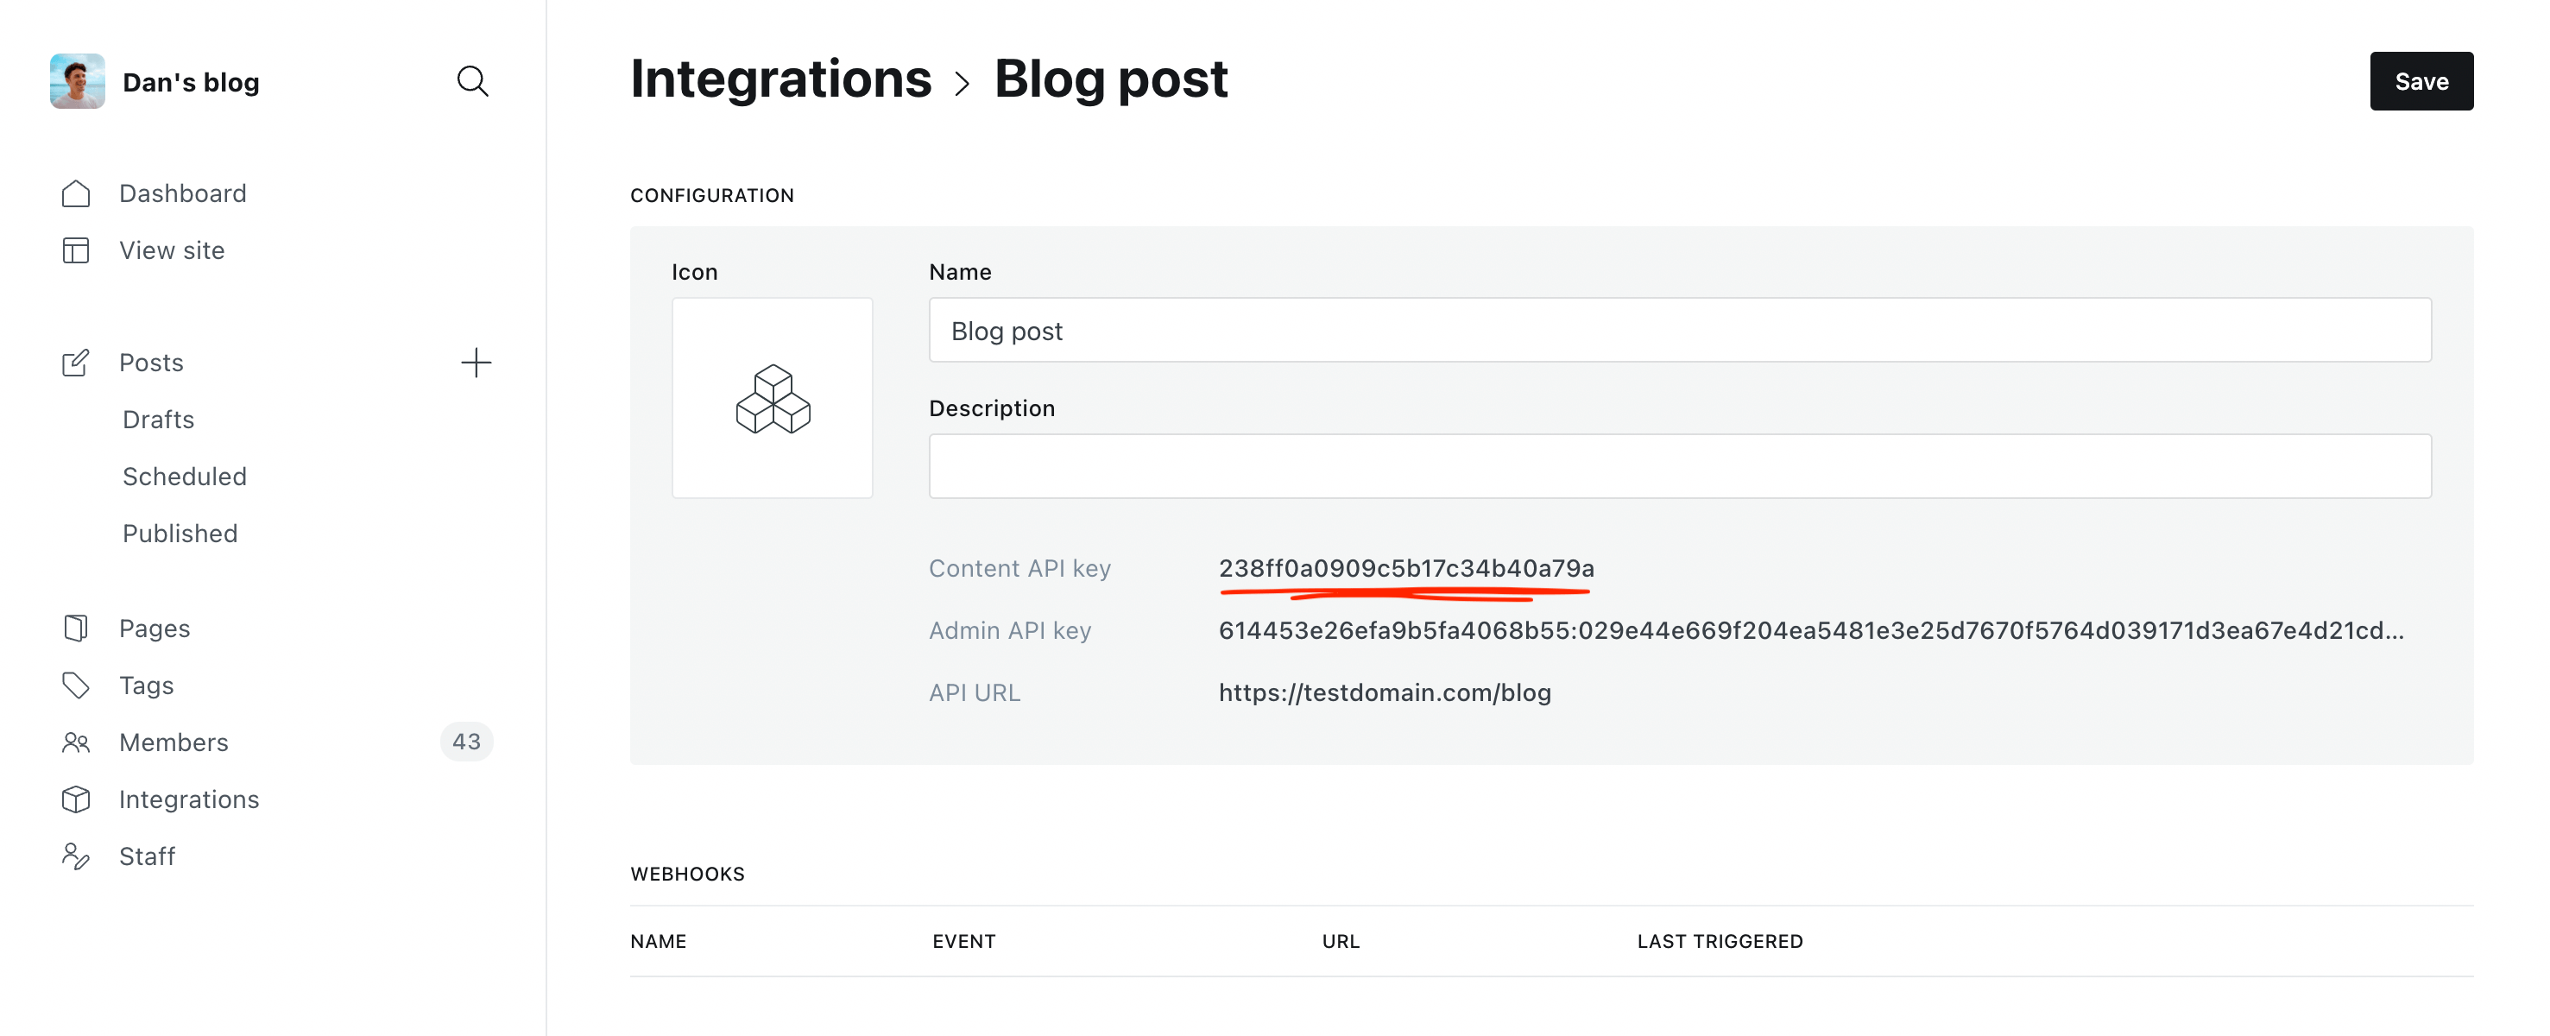This screenshot has width=2550, height=1036.
Task: Click the Scheduled tree item under Posts
Action: (x=182, y=475)
